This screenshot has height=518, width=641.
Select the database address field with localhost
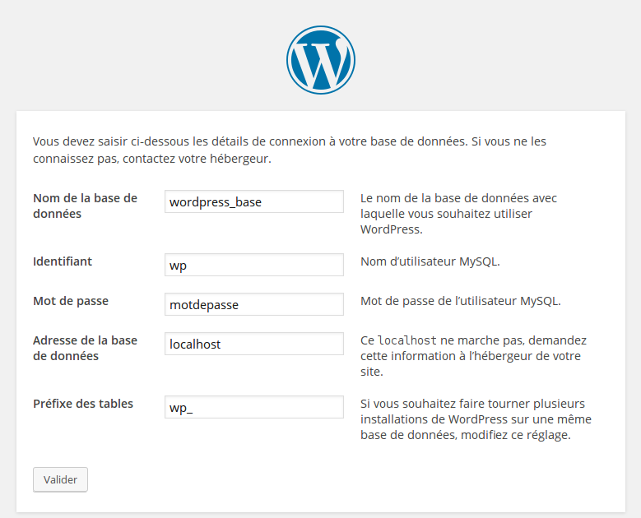point(254,344)
